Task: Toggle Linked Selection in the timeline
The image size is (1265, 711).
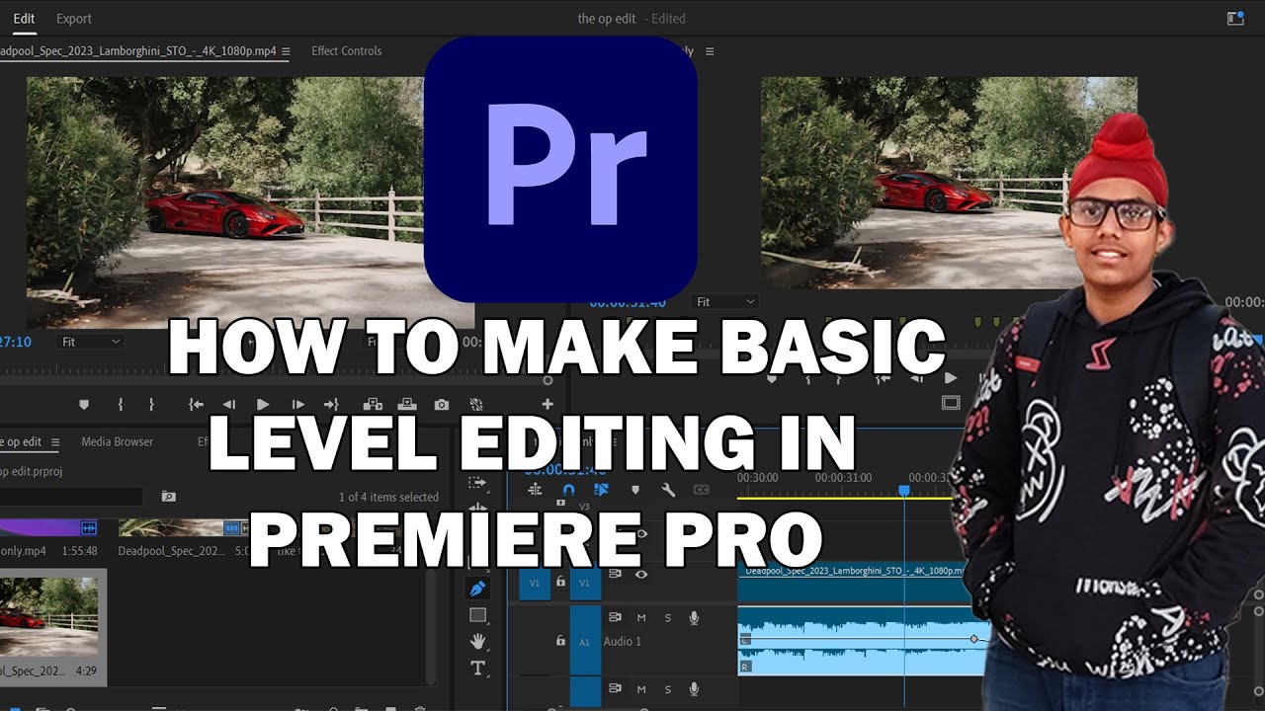Action: 601,489
